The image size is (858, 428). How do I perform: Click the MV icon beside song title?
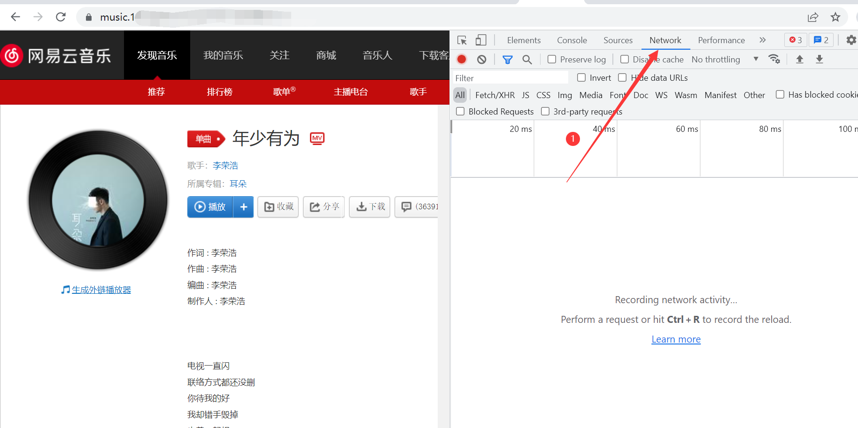pos(317,138)
